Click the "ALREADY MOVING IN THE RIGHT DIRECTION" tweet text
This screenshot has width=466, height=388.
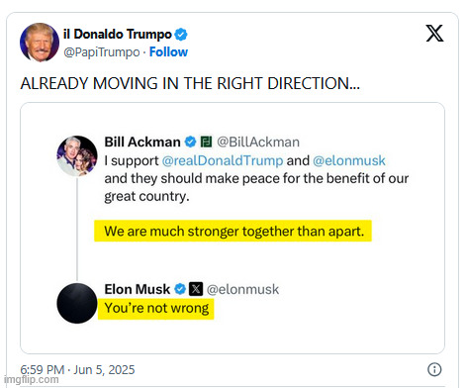coord(190,83)
